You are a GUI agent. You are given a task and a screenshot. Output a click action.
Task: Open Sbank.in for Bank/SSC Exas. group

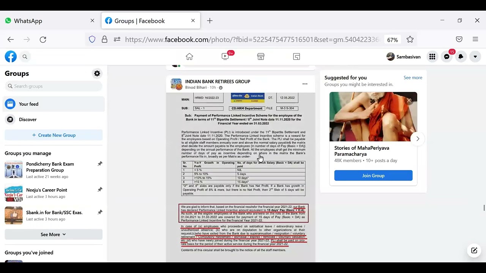pos(54,212)
